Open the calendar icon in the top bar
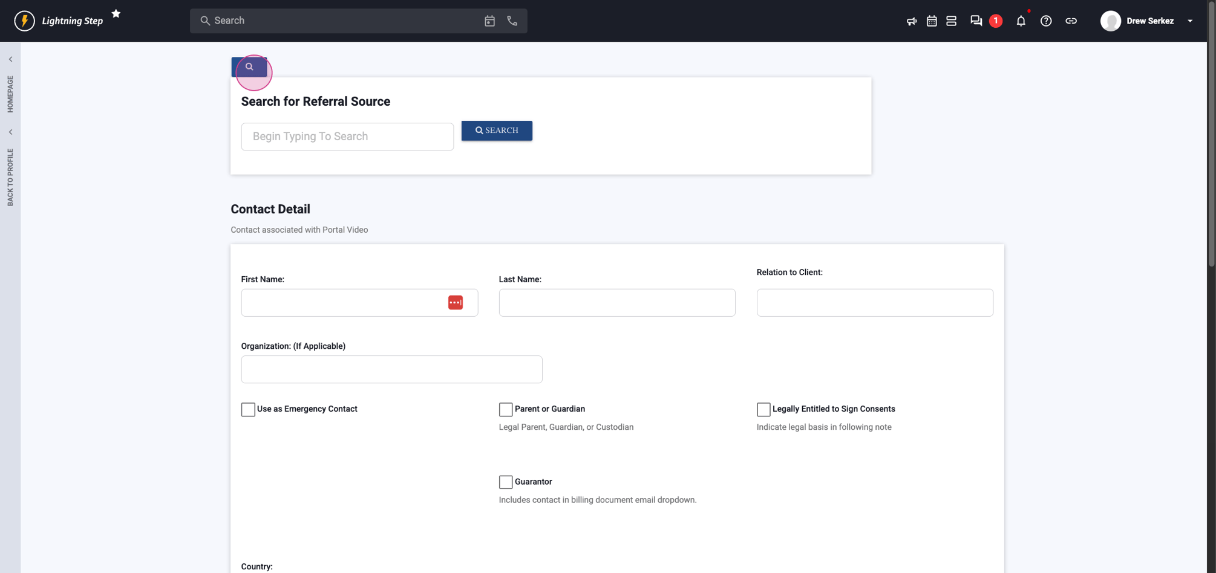Viewport: 1216px width, 573px height. click(x=932, y=21)
